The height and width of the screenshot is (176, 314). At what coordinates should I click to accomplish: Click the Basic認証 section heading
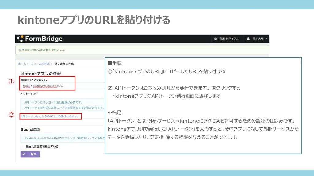point(30,130)
